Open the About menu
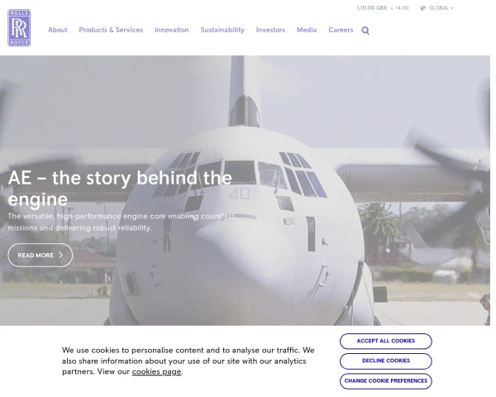 [x=58, y=30]
